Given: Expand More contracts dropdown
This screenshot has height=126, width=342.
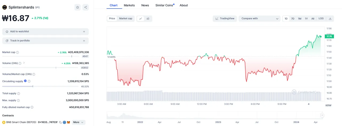Looking at the screenshot, I should (79, 122).
